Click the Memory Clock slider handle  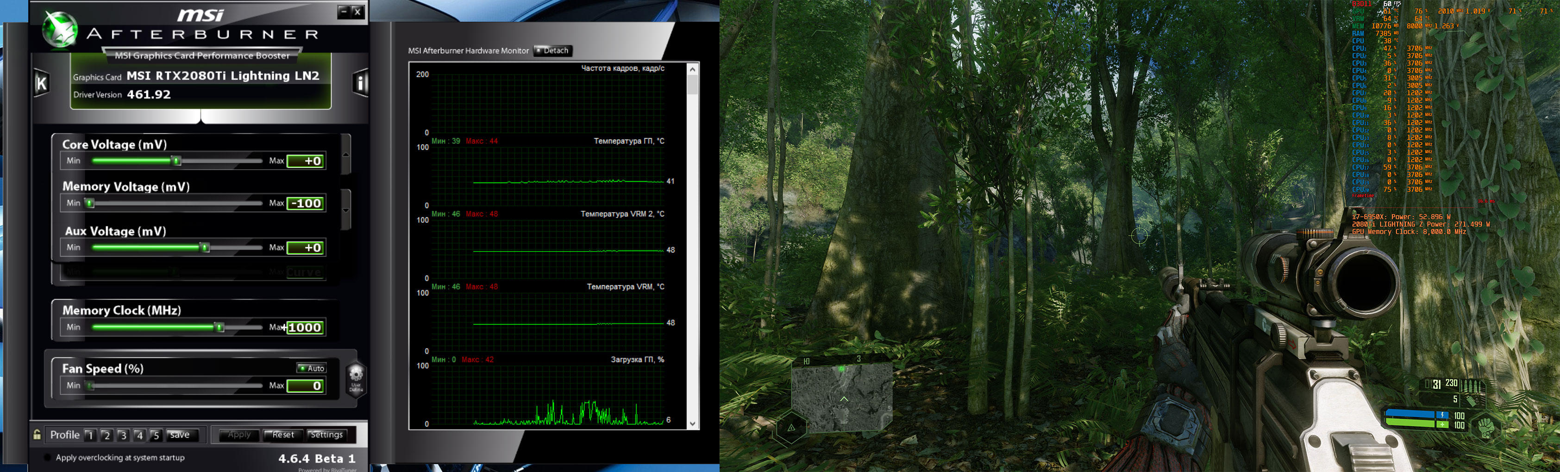220,327
